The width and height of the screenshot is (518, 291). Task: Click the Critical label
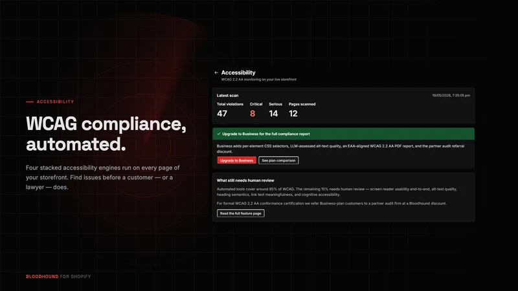(256, 104)
